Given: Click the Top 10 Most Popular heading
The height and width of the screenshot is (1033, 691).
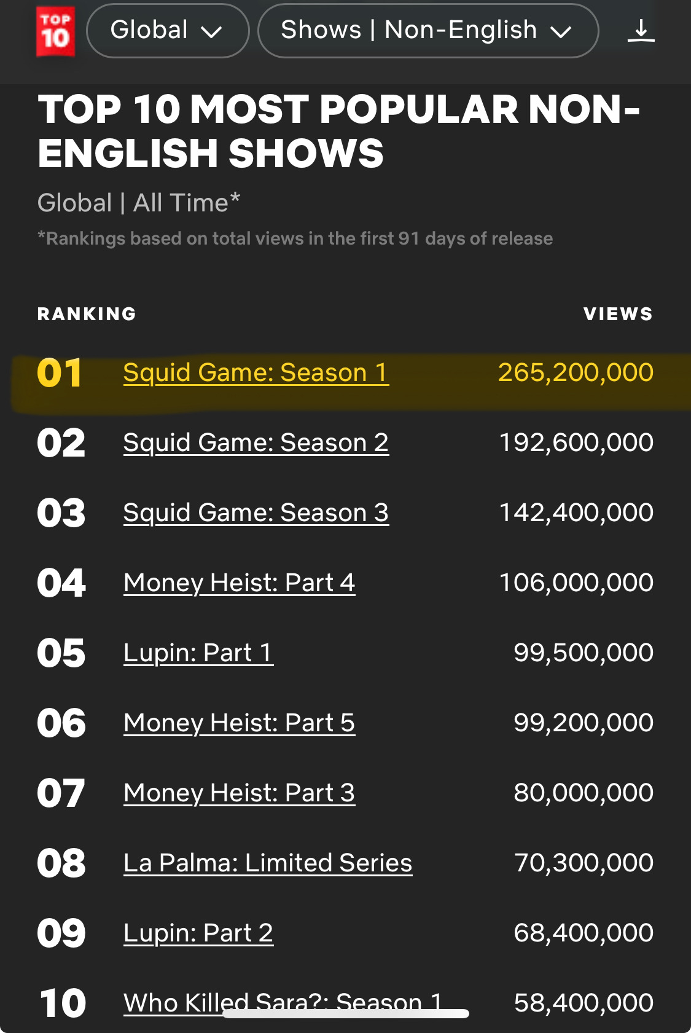Looking at the screenshot, I should click(x=338, y=131).
